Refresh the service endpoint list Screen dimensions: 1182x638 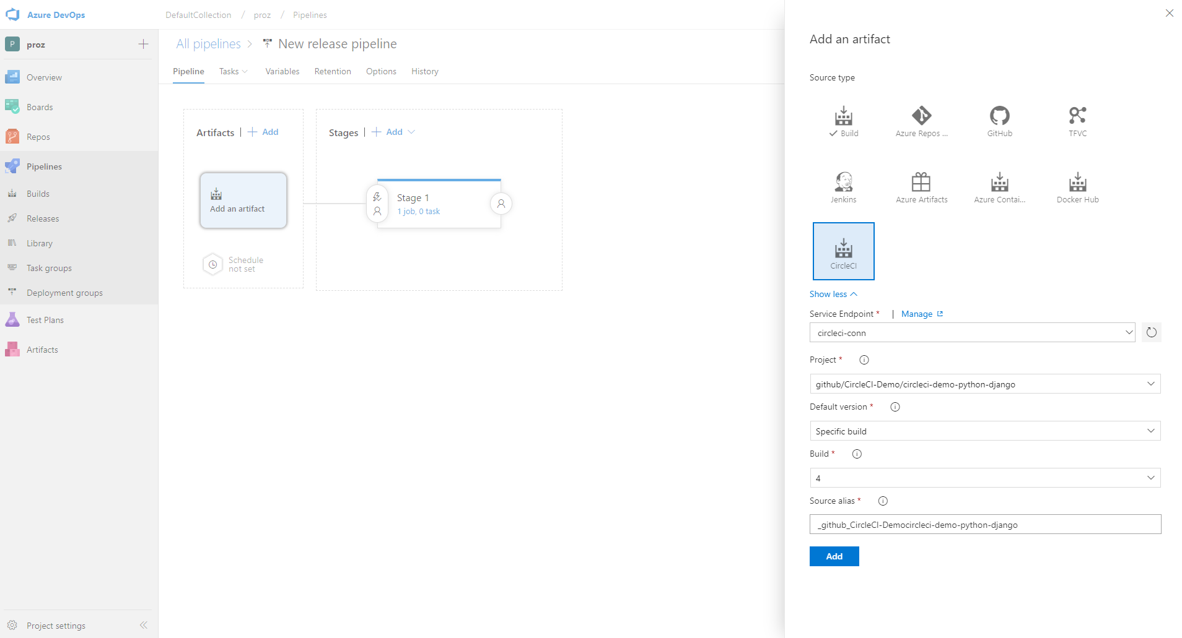[x=1151, y=332]
